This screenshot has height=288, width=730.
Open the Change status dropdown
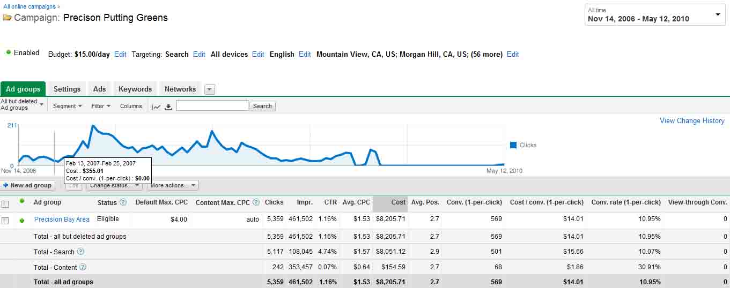coord(114,185)
